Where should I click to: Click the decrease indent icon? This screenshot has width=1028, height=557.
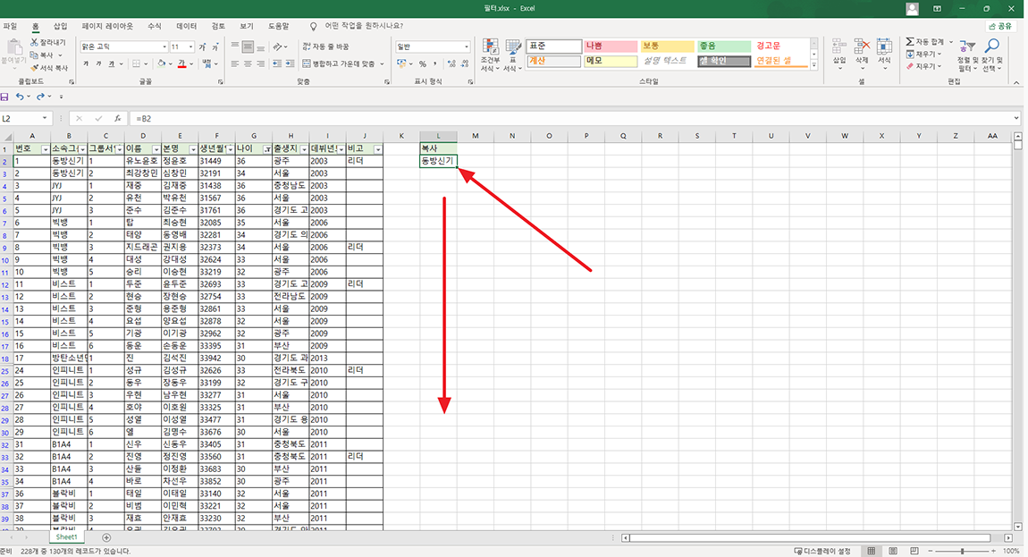[x=277, y=63]
